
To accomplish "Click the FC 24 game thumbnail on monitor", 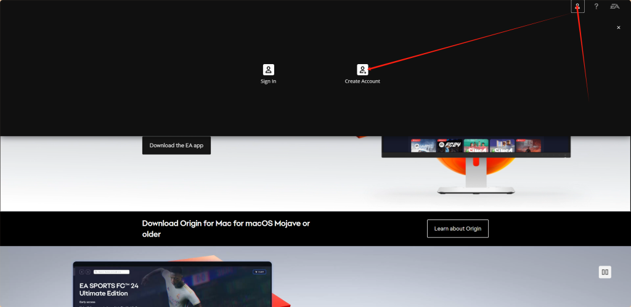I will [449, 145].
